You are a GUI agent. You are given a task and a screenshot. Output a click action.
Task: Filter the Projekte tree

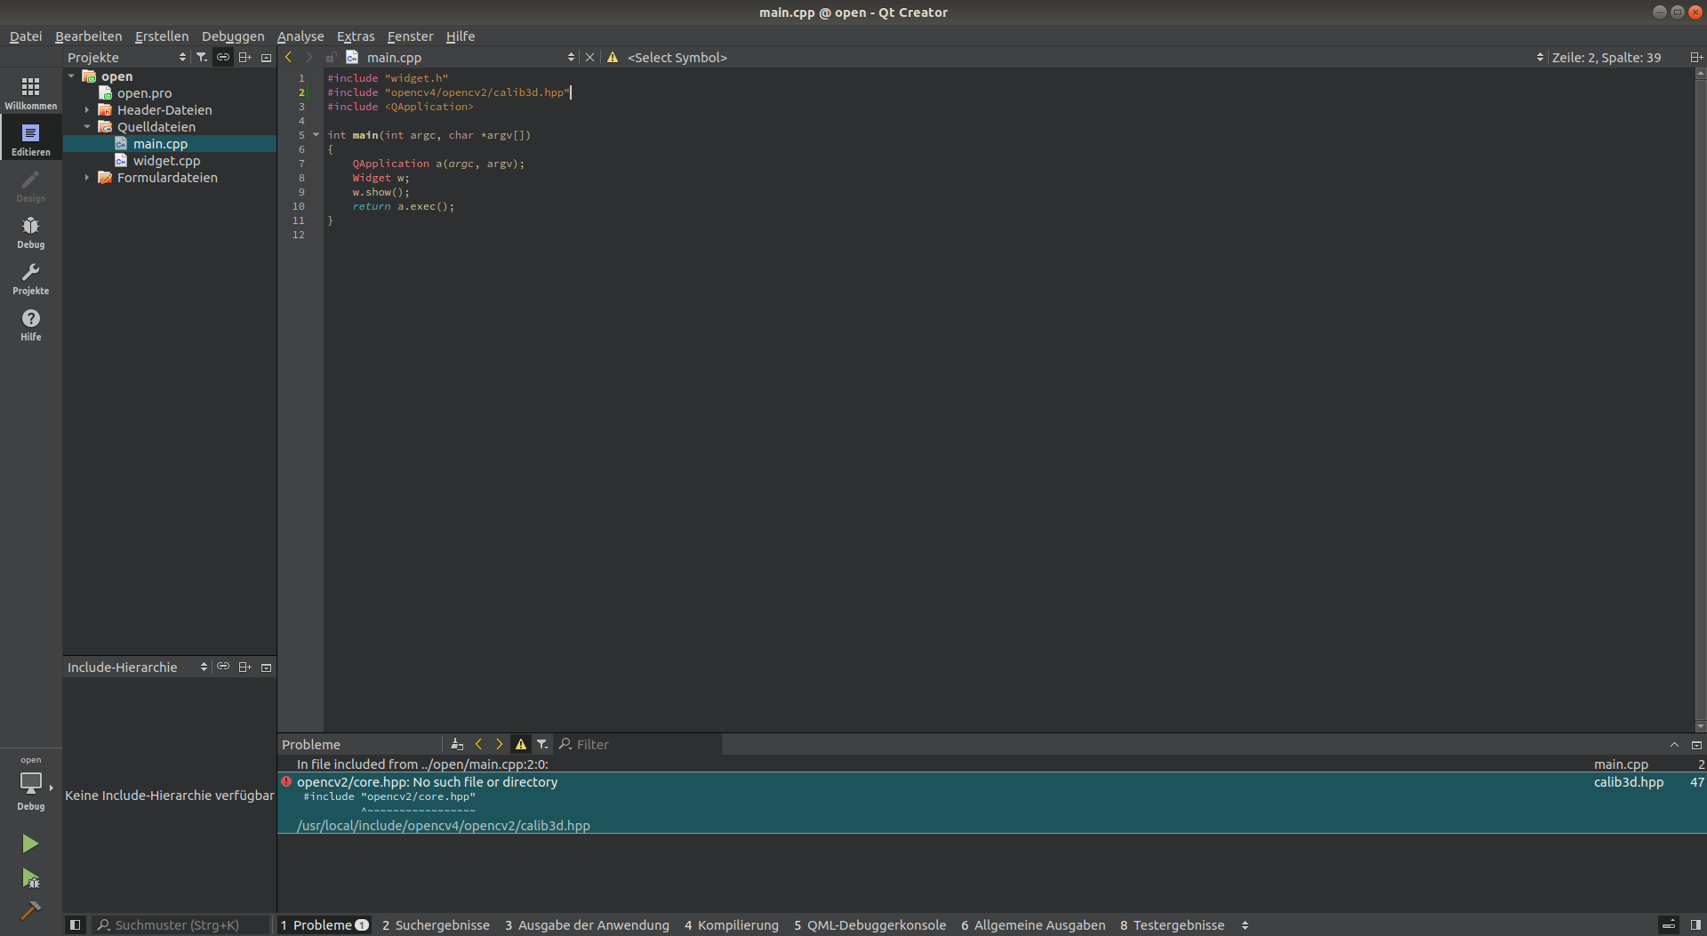tap(202, 57)
